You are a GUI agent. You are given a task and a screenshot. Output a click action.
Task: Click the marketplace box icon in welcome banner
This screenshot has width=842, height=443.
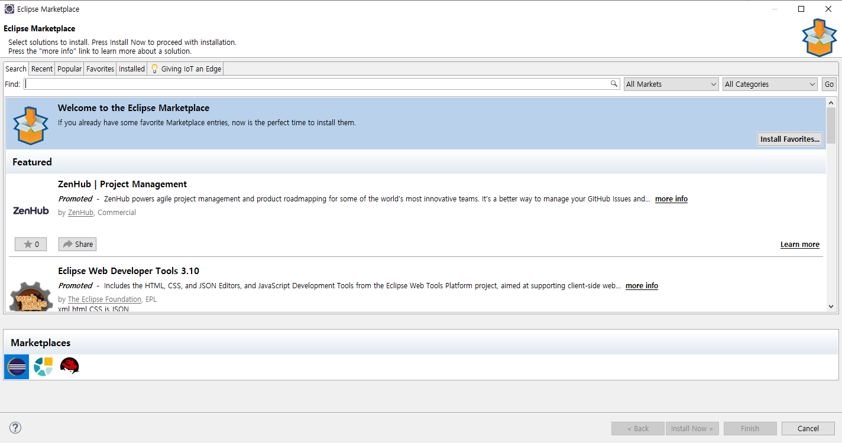coord(31,125)
